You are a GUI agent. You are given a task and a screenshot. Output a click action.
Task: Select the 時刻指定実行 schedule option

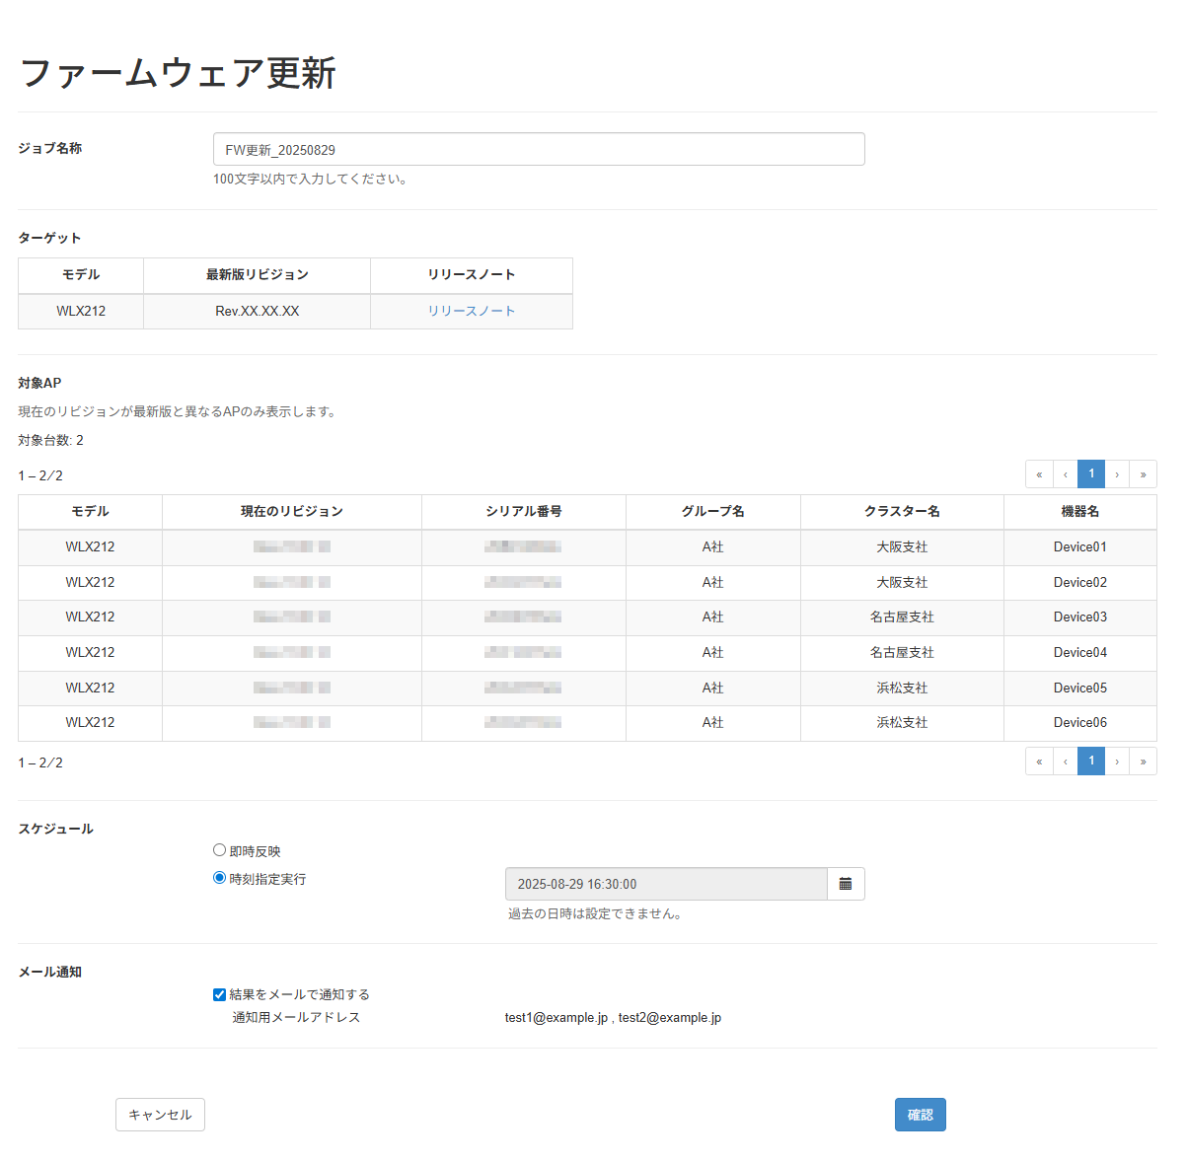pos(219,877)
